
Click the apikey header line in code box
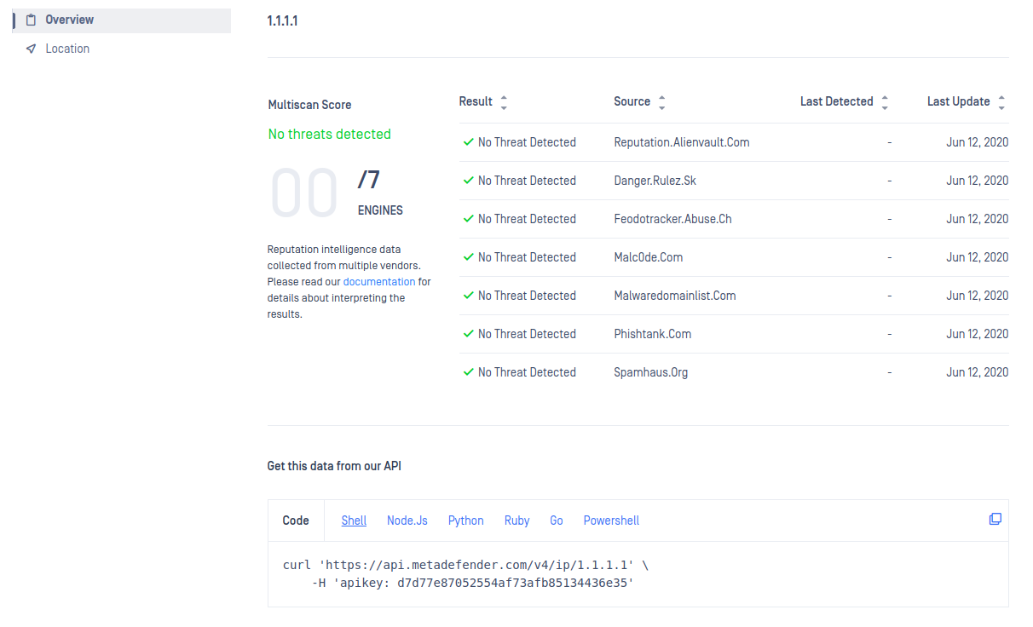pyautogui.click(x=473, y=584)
